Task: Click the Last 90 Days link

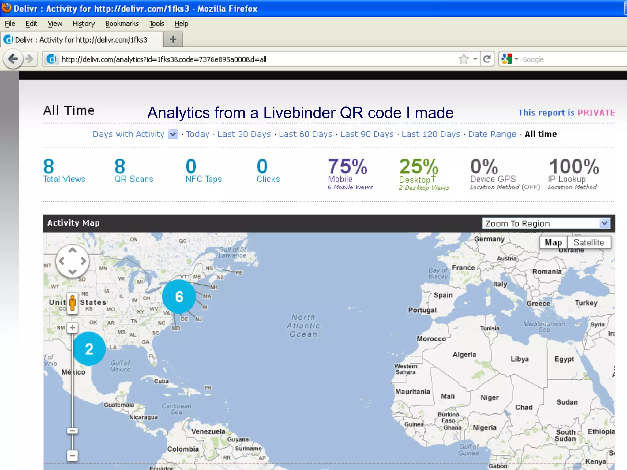Action: pyautogui.click(x=367, y=134)
